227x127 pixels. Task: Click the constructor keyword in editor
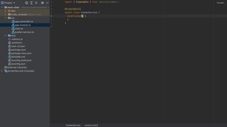click(74, 16)
